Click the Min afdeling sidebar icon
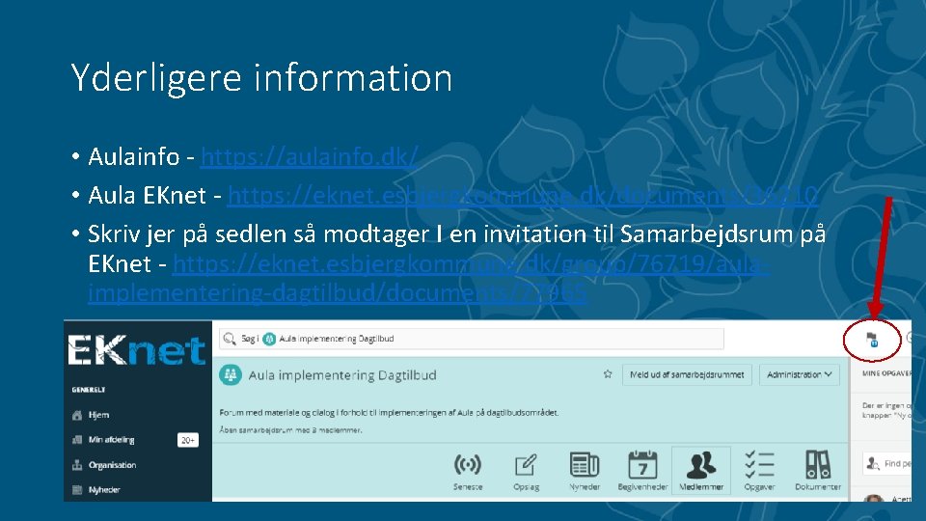The width and height of the screenshot is (926, 521). coord(77,440)
